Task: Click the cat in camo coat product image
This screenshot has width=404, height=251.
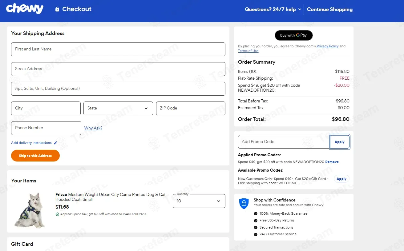Action: coord(30,210)
